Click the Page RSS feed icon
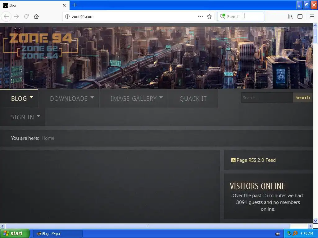 click(x=233, y=160)
